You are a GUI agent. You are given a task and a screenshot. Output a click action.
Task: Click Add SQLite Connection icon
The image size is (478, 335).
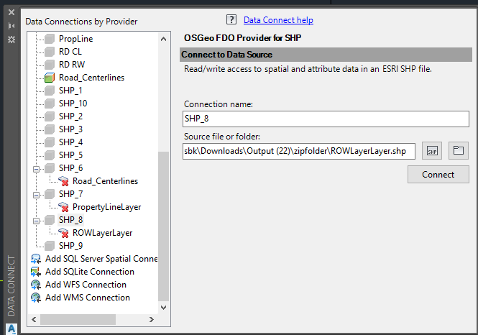pyautogui.click(x=37, y=272)
